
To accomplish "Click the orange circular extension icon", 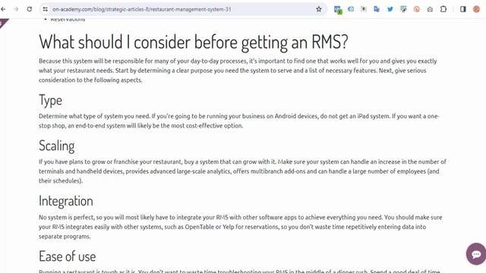I will [x=417, y=9].
